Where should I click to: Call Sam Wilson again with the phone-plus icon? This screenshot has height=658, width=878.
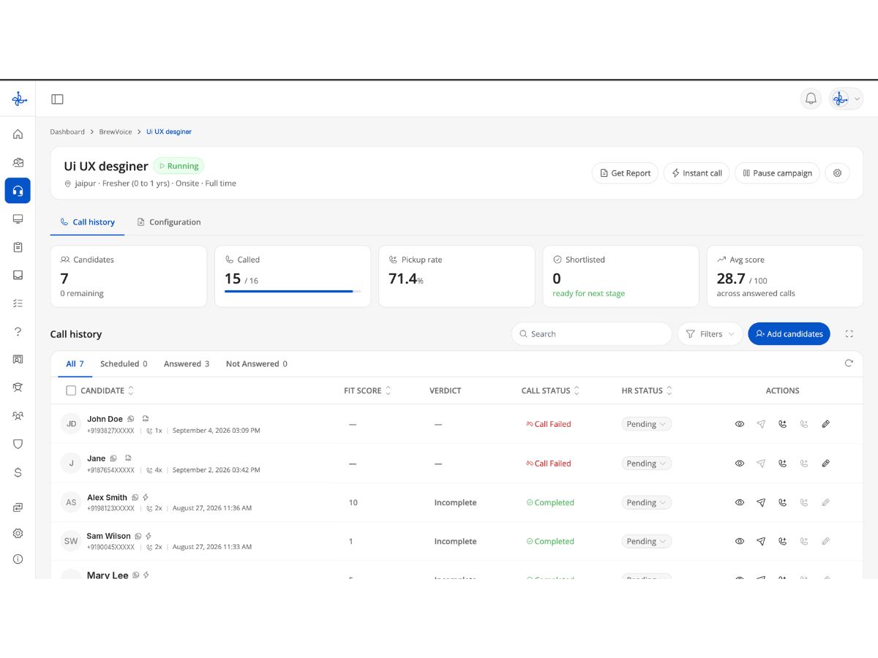click(782, 541)
